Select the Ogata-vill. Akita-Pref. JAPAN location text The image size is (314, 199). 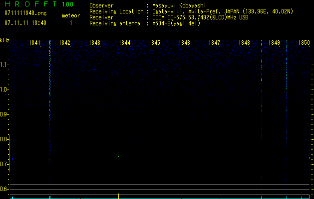223,11
